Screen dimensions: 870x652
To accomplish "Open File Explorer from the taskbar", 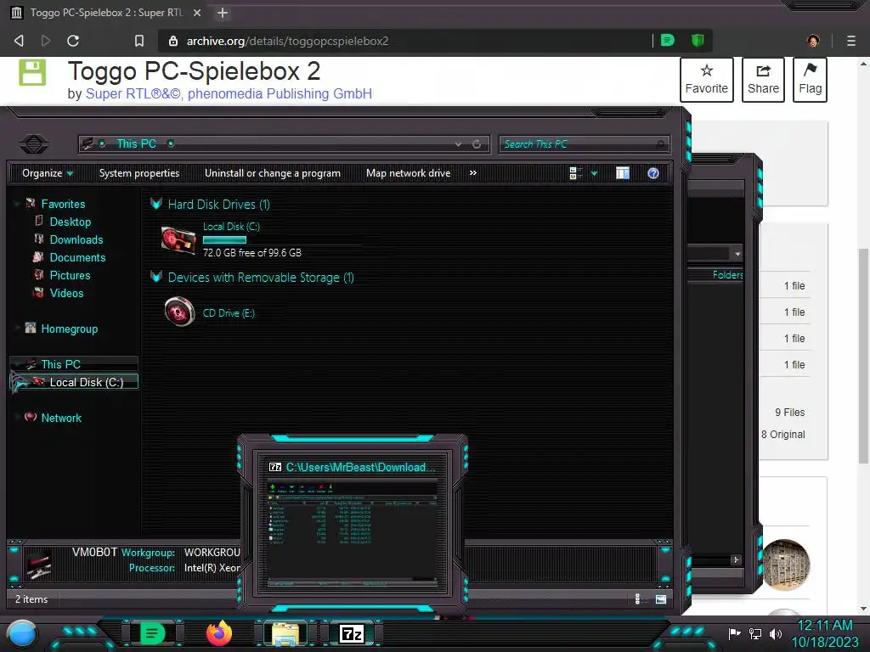I will 285,633.
